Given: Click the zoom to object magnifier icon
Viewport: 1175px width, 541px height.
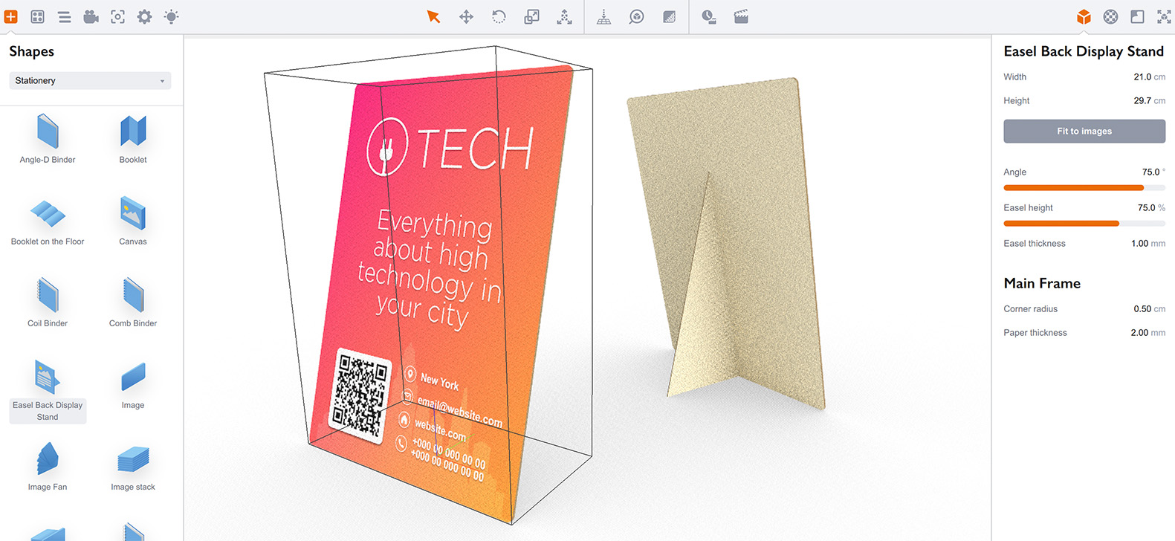Looking at the screenshot, I should 636,16.
